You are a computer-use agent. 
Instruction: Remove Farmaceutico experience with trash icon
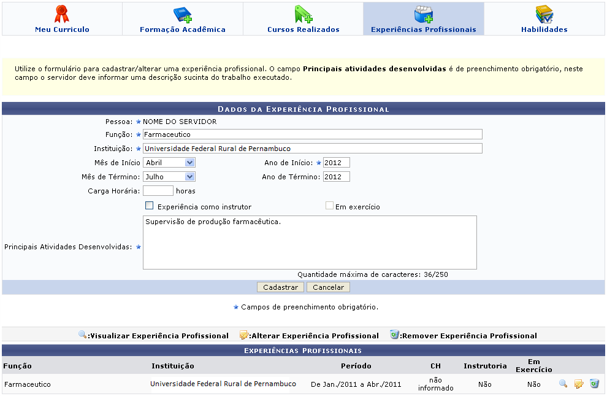point(594,384)
